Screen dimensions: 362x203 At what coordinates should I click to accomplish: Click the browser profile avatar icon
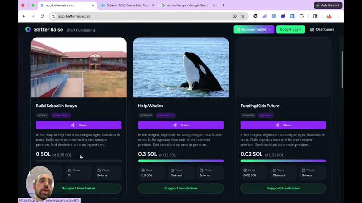(x=329, y=16)
